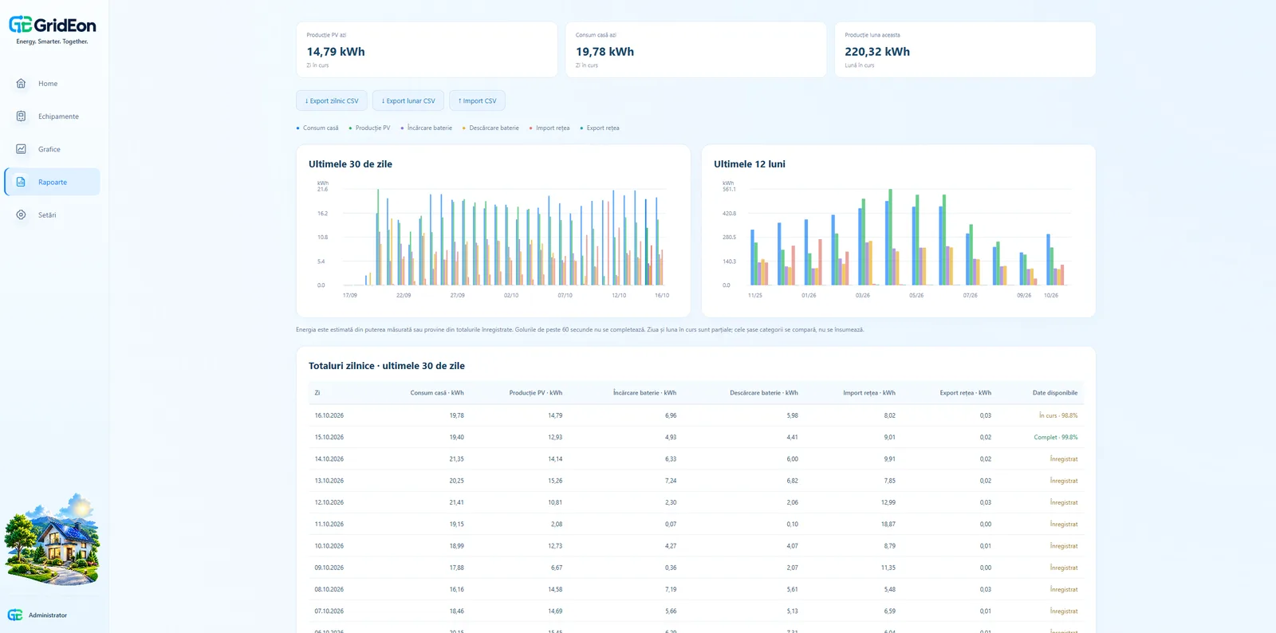This screenshot has height=633, width=1276.
Task: Click the Descărcare baterie · kWh column header
Action: click(x=764, y=393)
